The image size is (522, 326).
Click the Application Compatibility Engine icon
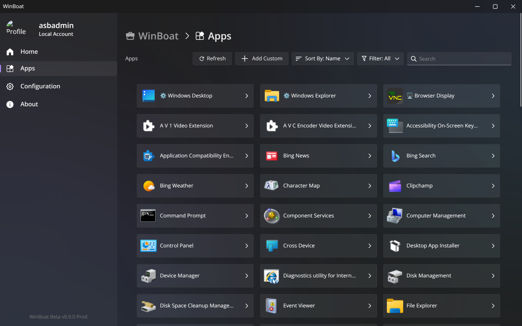pyautogui.click(x=149, y=156)
